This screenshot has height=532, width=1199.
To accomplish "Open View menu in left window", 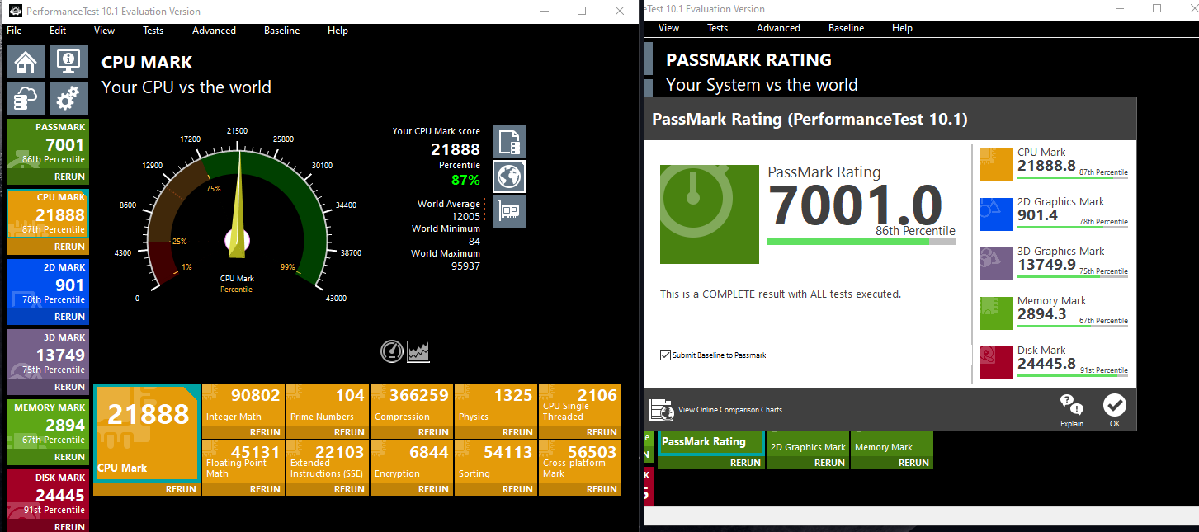I will tap(105, 31).
